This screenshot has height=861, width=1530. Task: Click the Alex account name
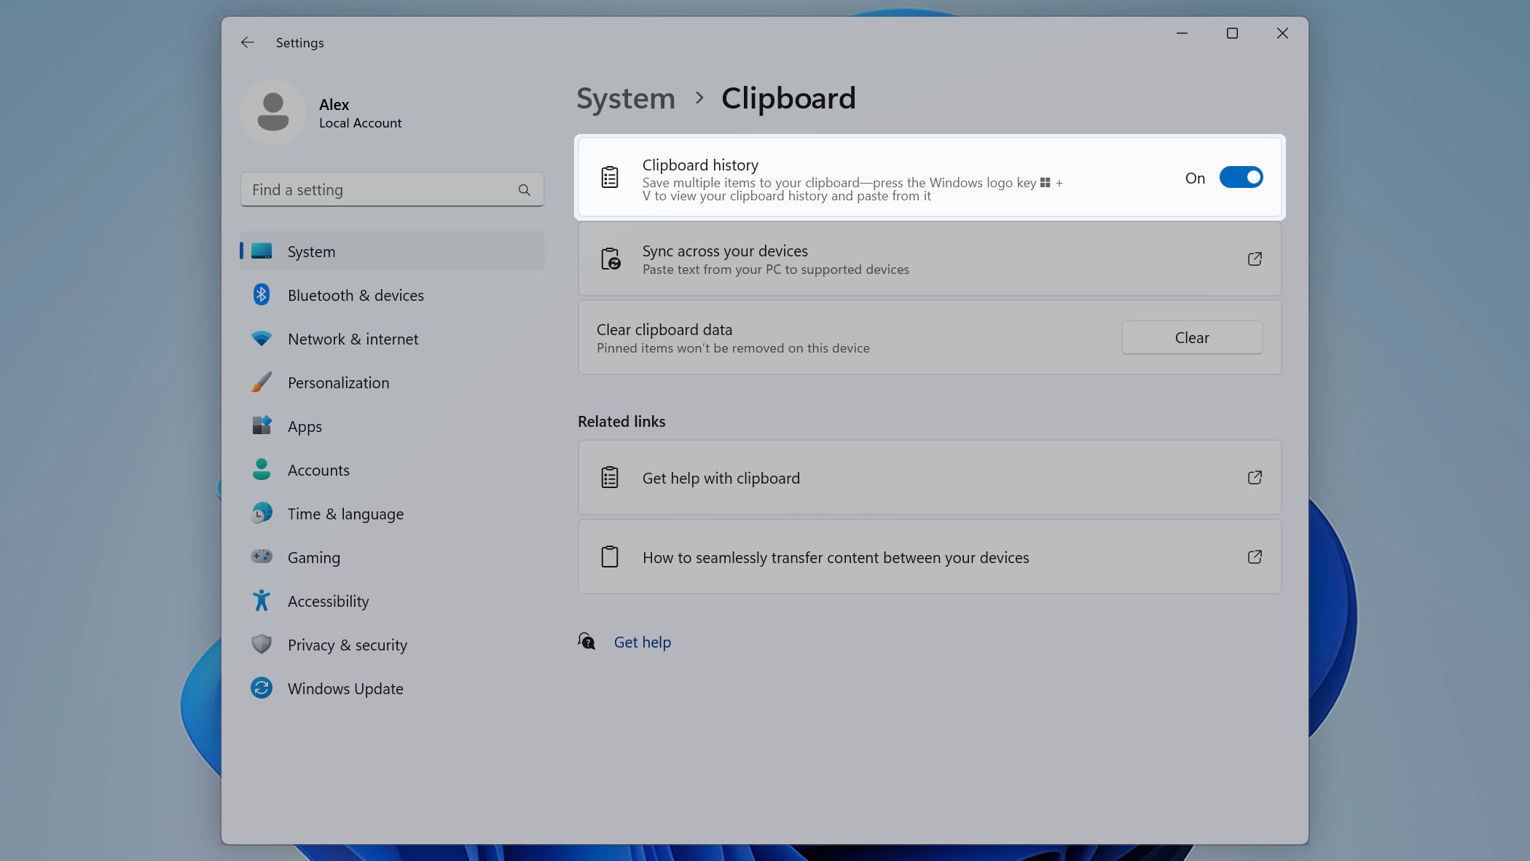334,104
